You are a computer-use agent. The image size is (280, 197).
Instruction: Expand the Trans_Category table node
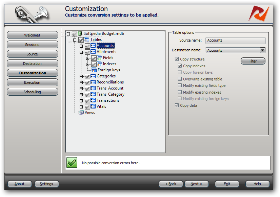[x=81, y=95]
